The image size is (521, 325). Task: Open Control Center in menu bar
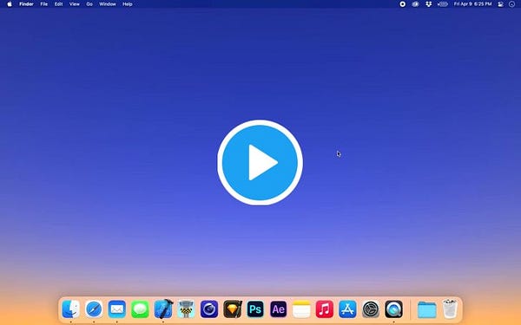click(500, 4)
